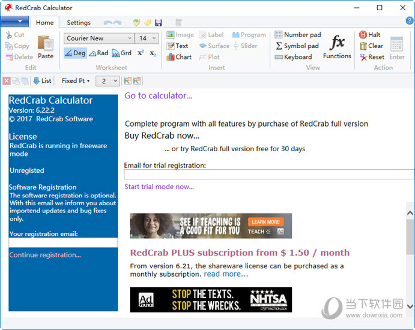Click the scrollbar down arrow
415x330 pixels.
coord(410,307)
